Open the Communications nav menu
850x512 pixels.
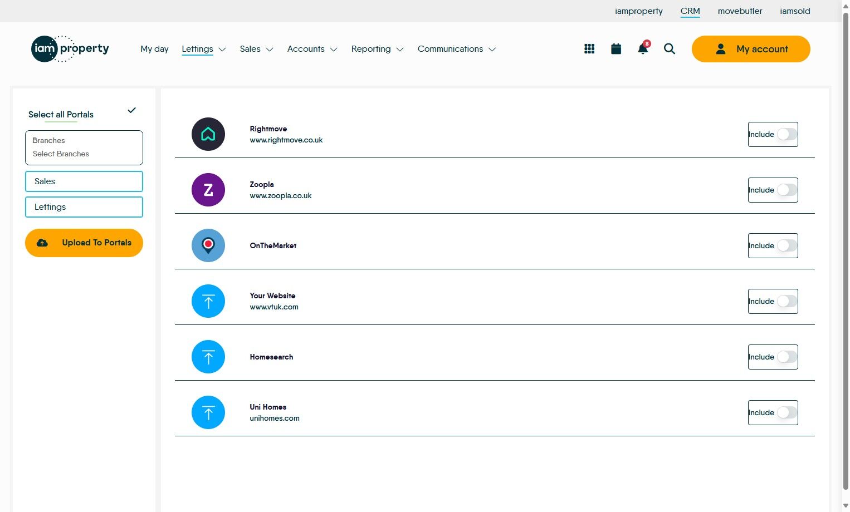[450, 49]
